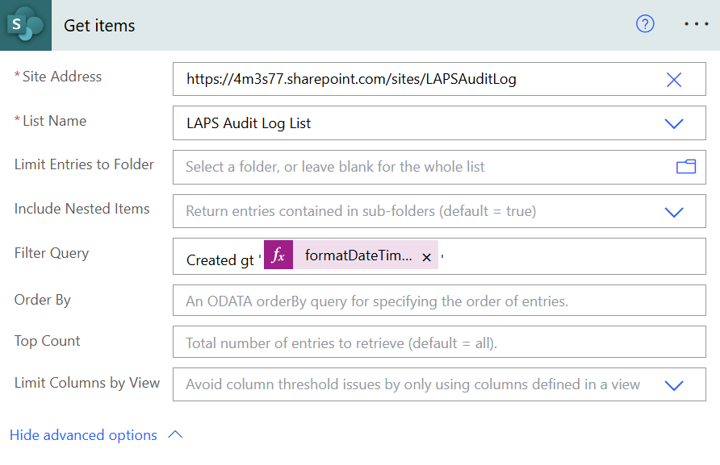Expand the Limit Columns by View dropdown
The image size is (720, 465).
coord(673,385)
